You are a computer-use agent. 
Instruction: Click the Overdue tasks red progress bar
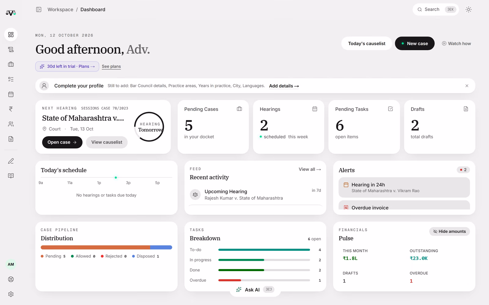pos(230,280)
